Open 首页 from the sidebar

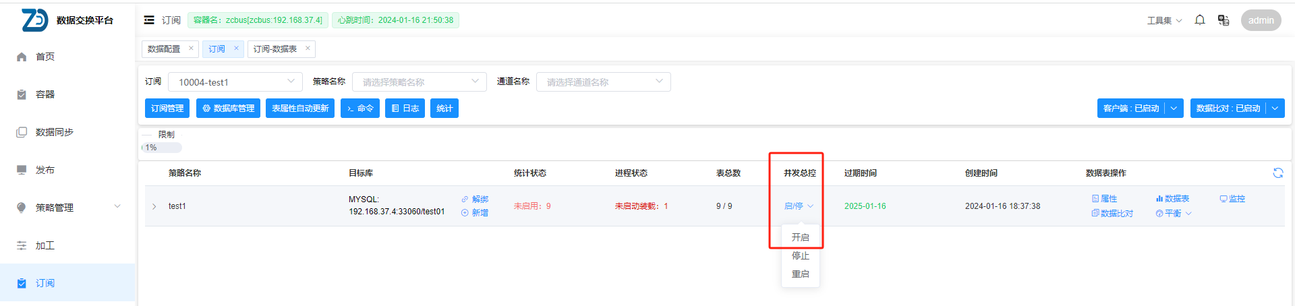[x=45, y=57]
